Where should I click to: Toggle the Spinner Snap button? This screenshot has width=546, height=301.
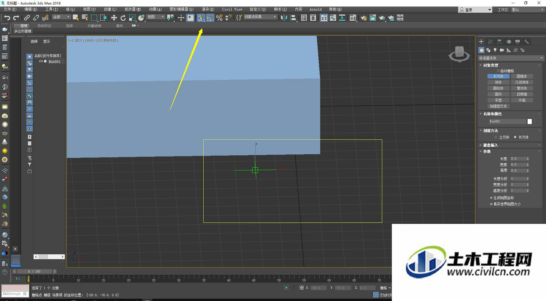point(228,18)
